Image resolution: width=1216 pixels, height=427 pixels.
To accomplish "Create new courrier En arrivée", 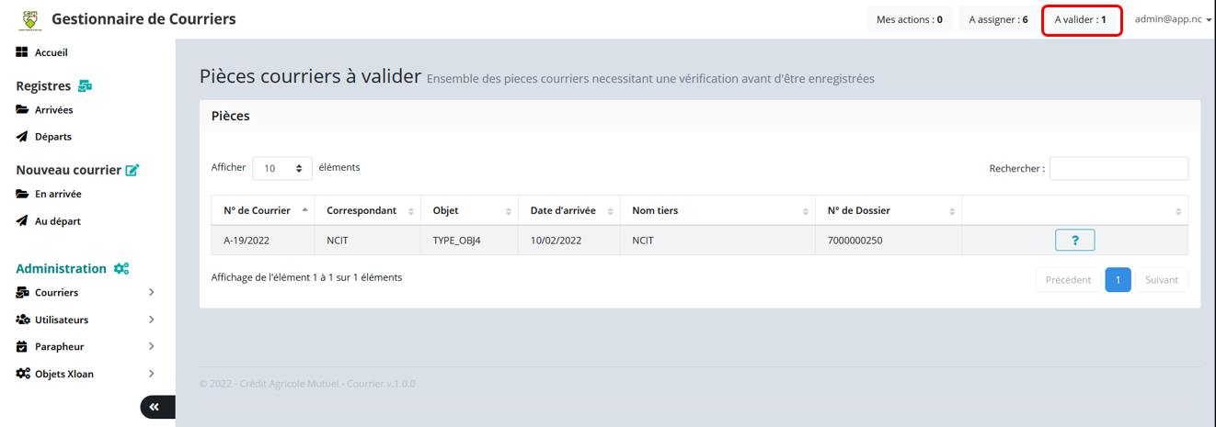I will point(57,194).
